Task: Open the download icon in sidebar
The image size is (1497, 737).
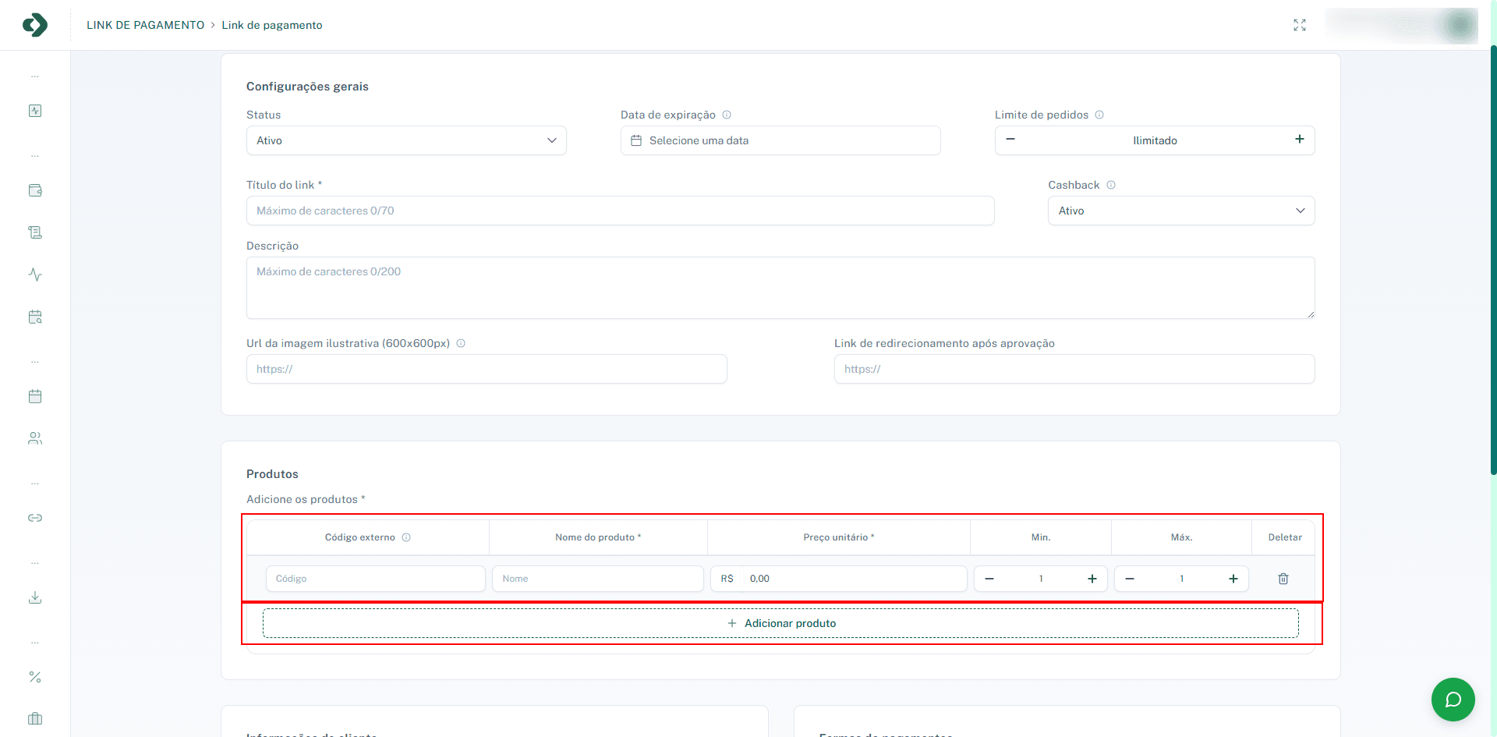Action: pos(35,597)
